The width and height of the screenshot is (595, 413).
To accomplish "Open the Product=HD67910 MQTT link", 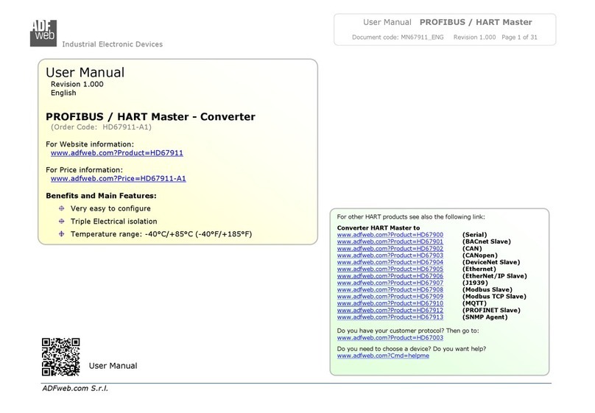I will 390,303.
